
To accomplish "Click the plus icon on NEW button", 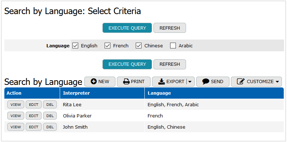I will (x=93, y=82).
